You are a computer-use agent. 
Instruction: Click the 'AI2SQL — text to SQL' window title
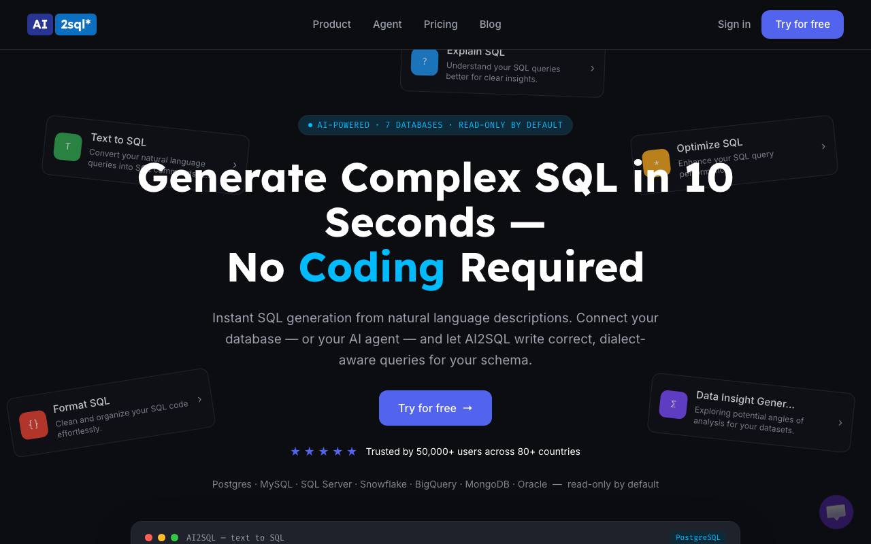[235, 537]
